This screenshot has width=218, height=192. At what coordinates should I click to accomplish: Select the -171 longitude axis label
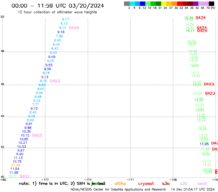(x=130, y=180)
